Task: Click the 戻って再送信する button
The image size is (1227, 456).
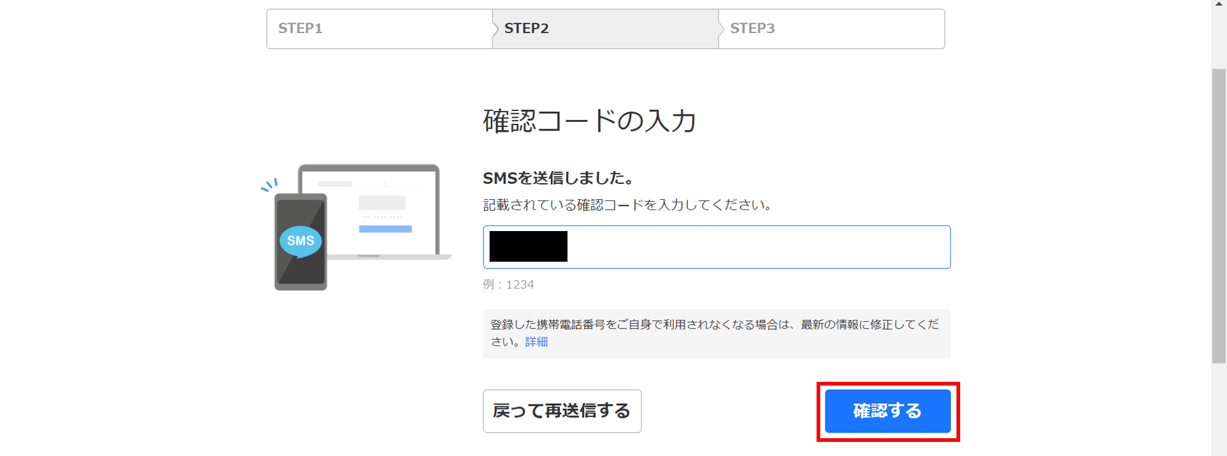Action: coord(562,411)
